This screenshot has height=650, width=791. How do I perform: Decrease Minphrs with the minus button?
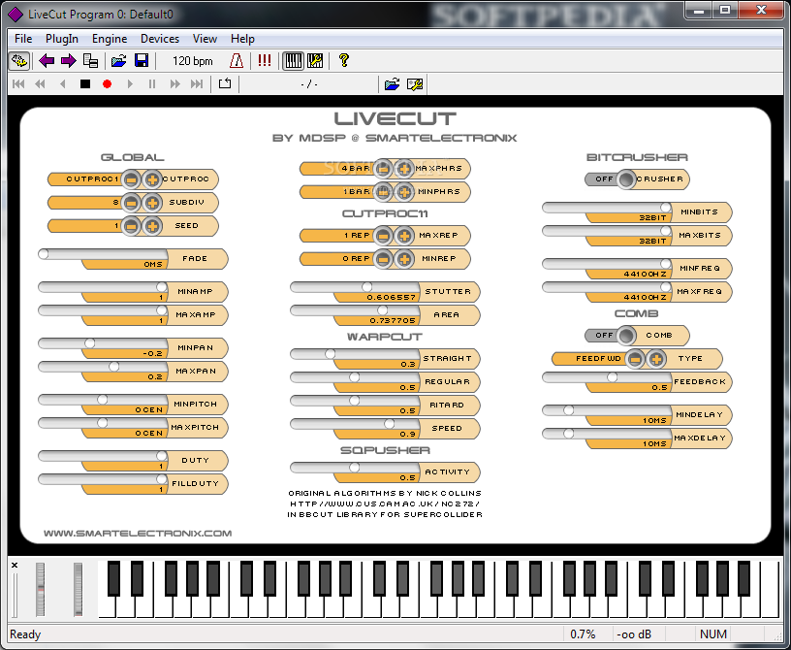point(383,192)
